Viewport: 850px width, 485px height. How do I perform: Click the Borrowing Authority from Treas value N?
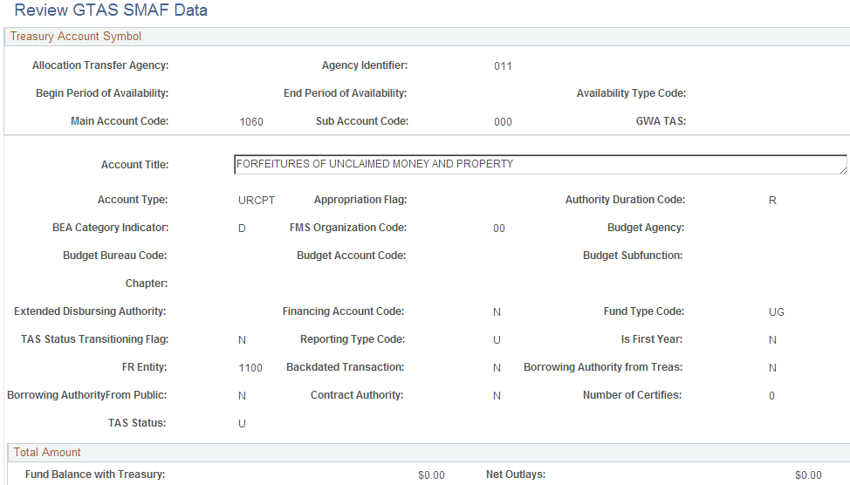[x=772, y=368]
